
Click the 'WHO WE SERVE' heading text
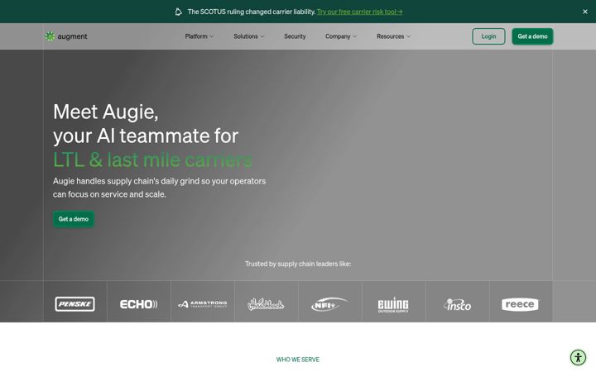coord(298,360)
